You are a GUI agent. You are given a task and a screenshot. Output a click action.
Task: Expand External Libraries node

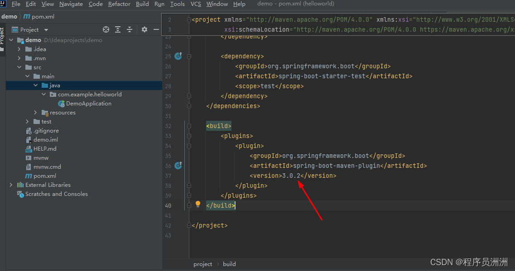point(11,185)
